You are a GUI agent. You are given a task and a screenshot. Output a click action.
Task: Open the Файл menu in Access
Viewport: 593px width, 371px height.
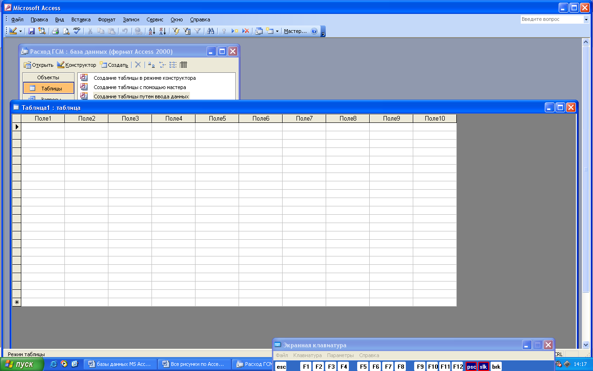pyautogui.click(x=17, y=19)
